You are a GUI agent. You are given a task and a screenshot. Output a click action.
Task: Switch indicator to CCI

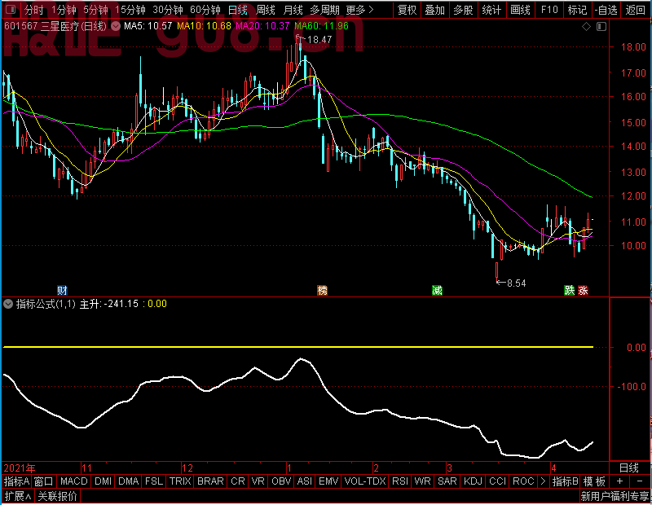click(x=498, y=481)
